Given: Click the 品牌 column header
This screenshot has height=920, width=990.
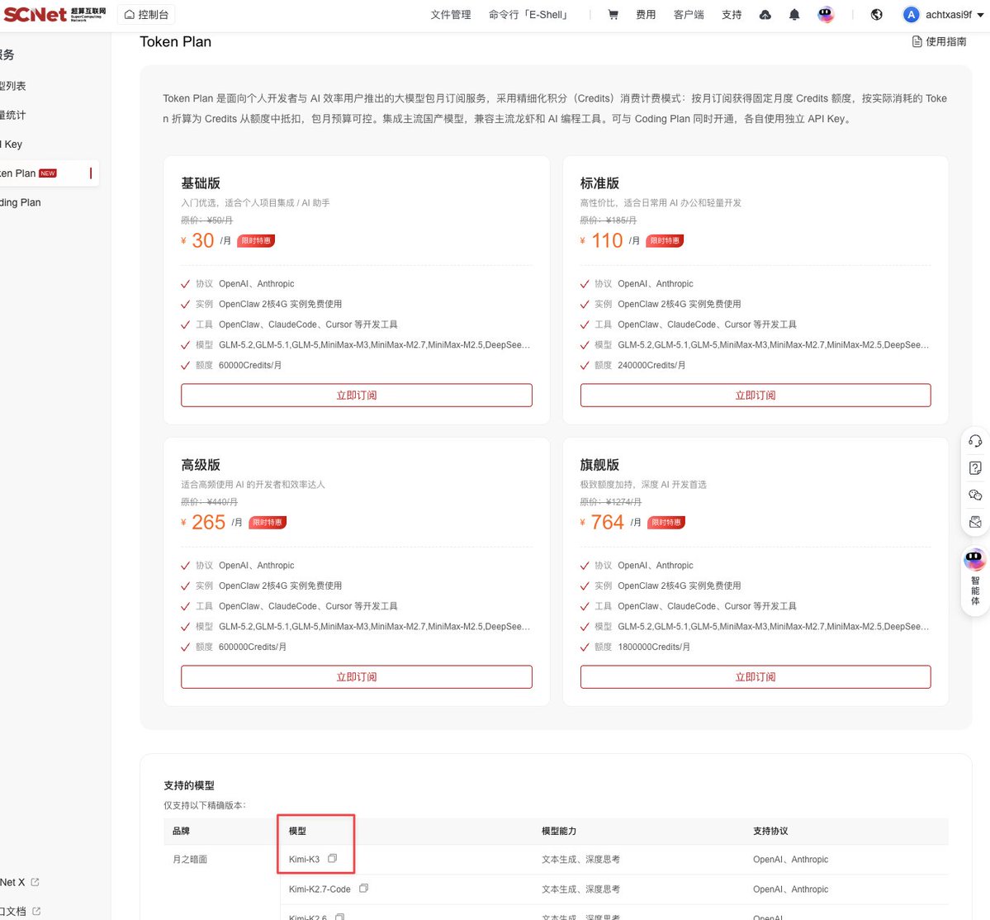Looking at the screenshot, I should pyautogui.click(x=181, y=831).
